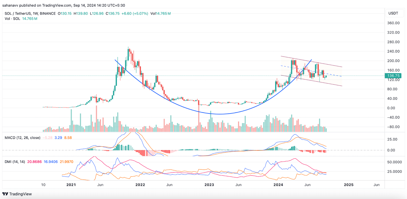Click the MACD line value 3.29

coord(58,138)
